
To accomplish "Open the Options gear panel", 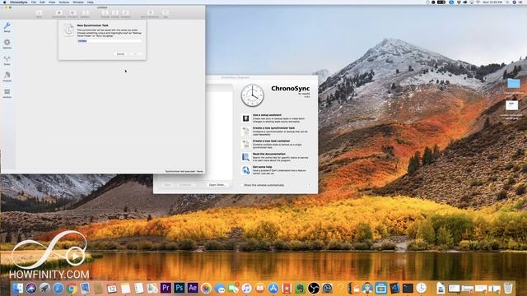I will (7, 44).
